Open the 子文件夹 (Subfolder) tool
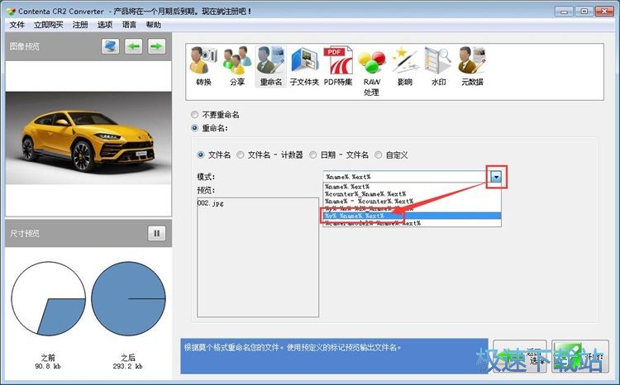Image resolution: width=620 pixels, height=385 pixels. [x=304, y=66]
